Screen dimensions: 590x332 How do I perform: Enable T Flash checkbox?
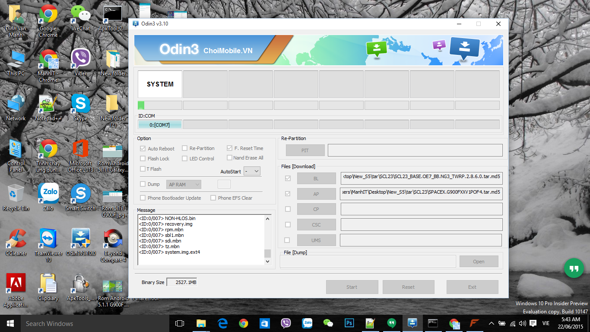point(143,169)
